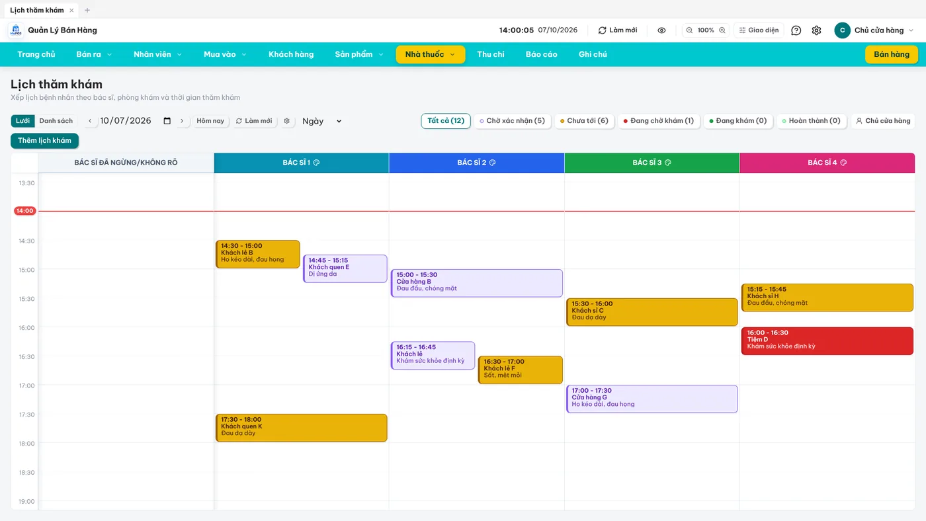The height and width of the screenshot is (521, 926).
Task: Filter by Chờ xác nhận (5)
Action: pos(513,121)
